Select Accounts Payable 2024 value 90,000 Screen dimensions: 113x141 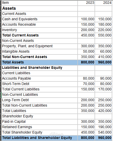104,79
